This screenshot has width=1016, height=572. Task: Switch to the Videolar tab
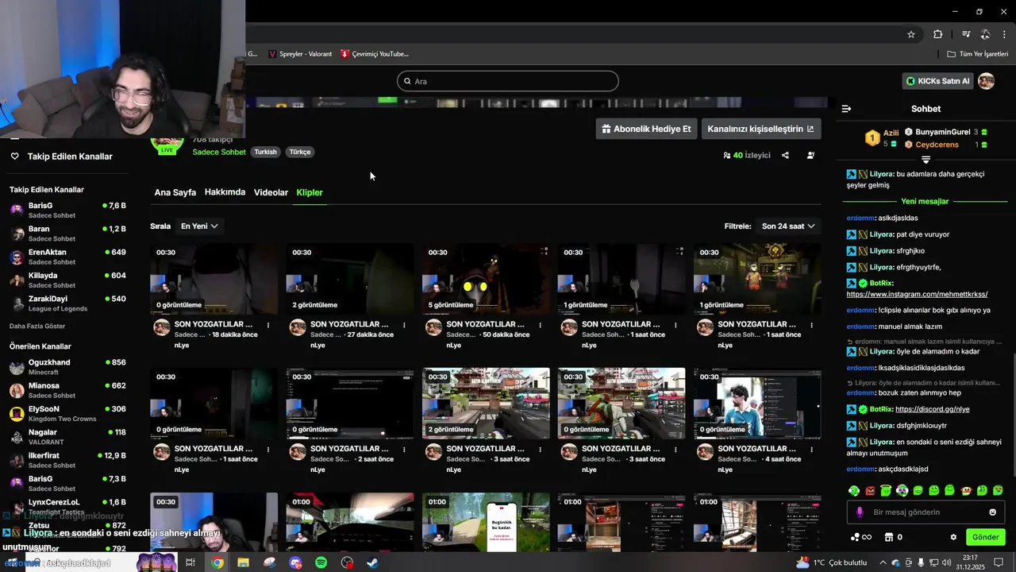(271, 192)
